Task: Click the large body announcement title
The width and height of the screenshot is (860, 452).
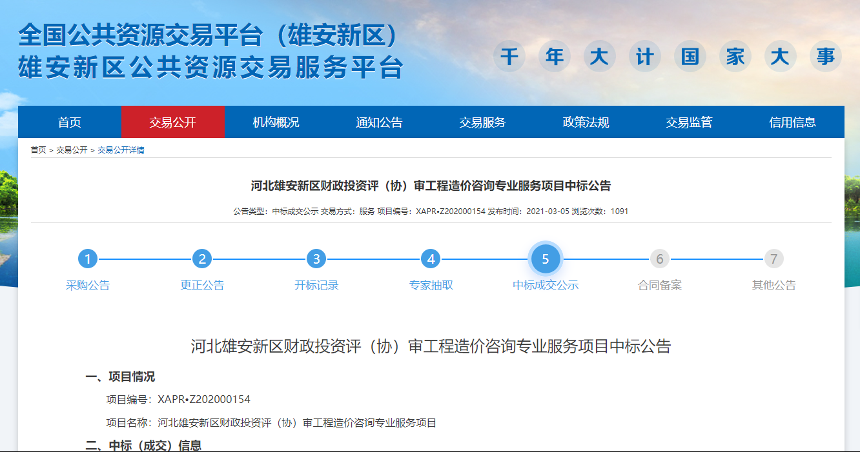Action: coord(431,346)
